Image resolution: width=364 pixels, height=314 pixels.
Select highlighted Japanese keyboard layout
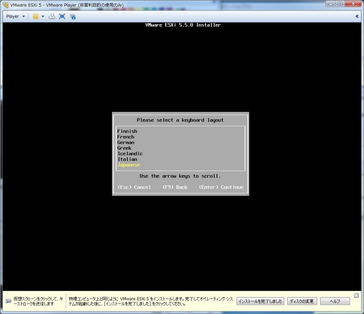[x=180, y=165]
